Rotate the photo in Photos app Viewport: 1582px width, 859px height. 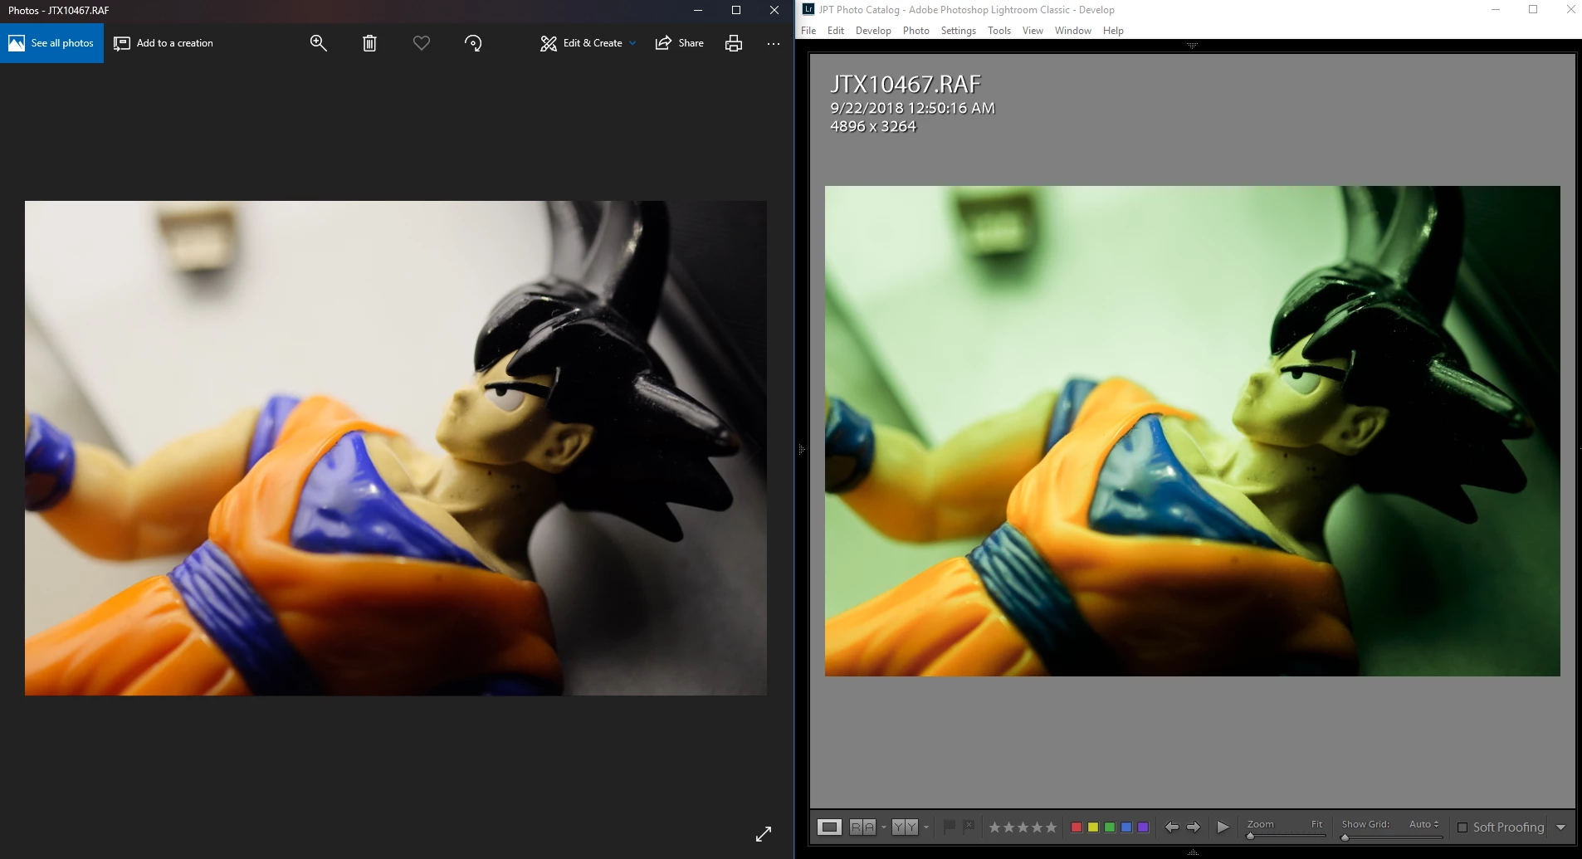pos(473,43)
